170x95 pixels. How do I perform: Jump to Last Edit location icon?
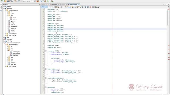(56, 7)
